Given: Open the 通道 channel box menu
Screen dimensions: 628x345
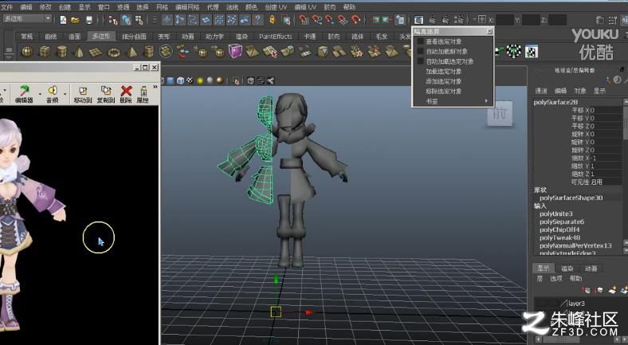Looking at the screenshot, I should [540, 91].
